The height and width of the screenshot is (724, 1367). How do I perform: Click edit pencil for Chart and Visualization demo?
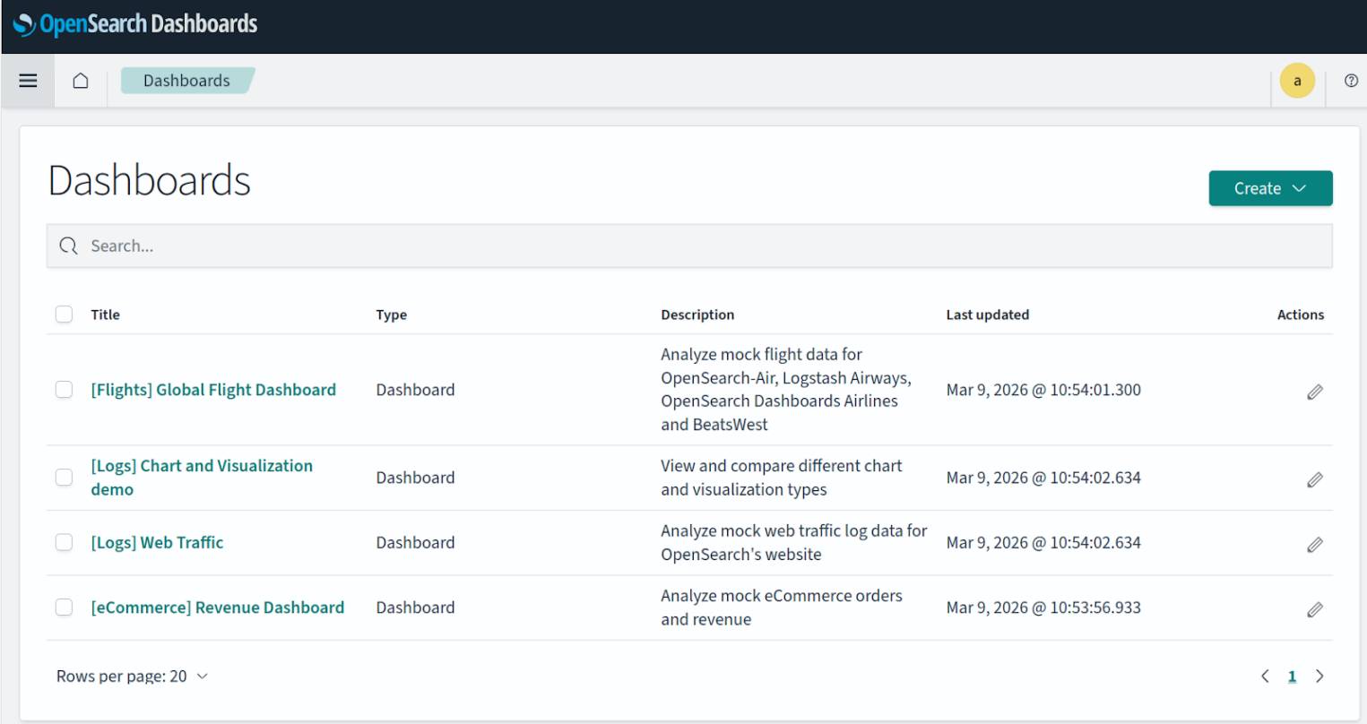point(1314,479)
